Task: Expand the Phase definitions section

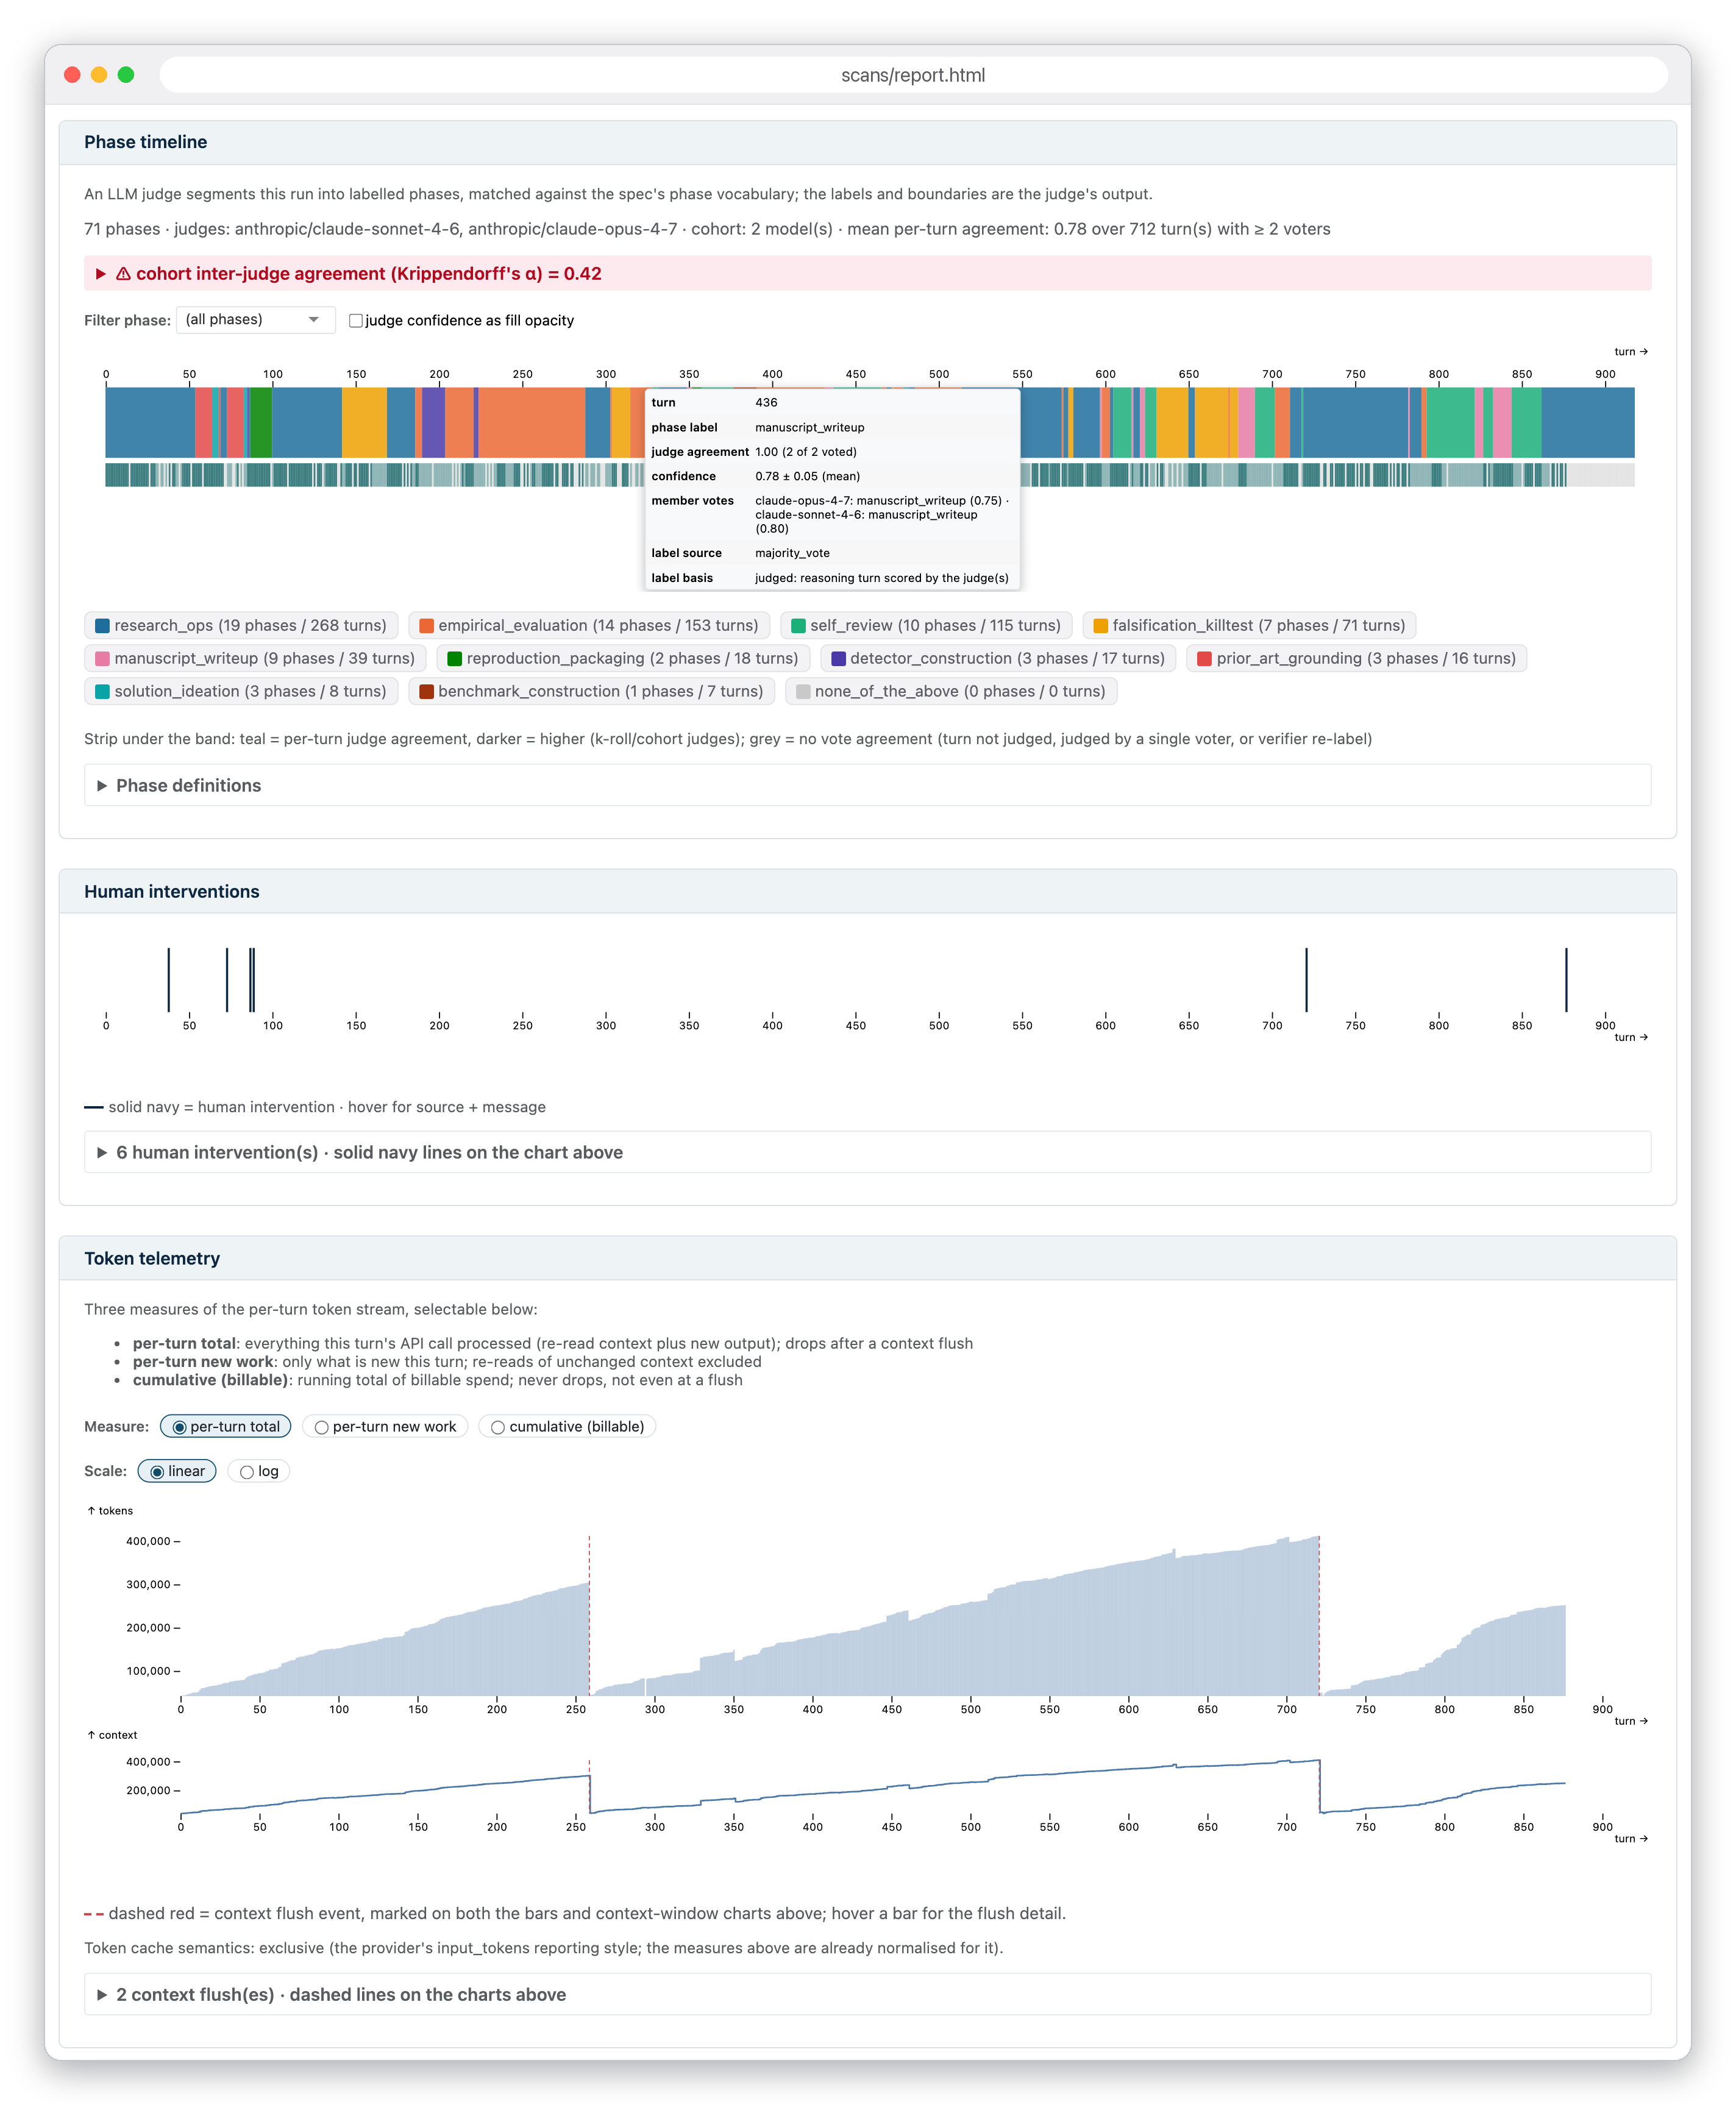Action: point(867,785)
